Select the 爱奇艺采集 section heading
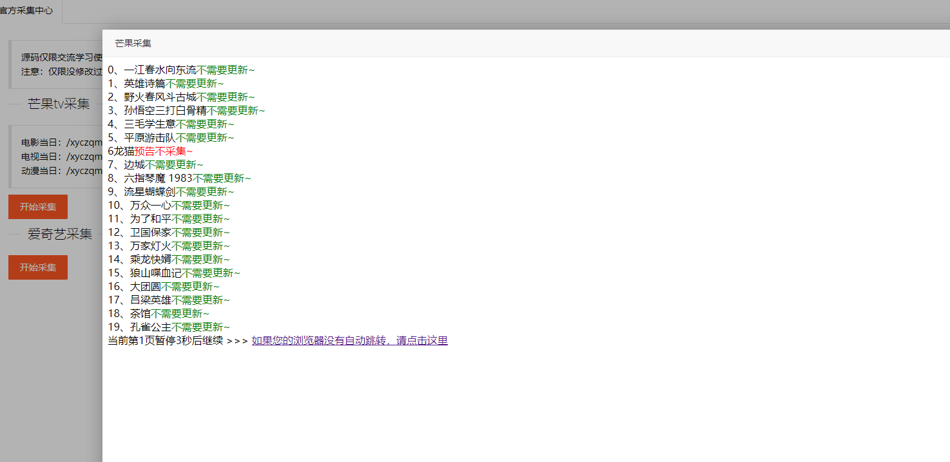Image resolution: width=950 pixels, height=462 pixels. pos(59,234)
